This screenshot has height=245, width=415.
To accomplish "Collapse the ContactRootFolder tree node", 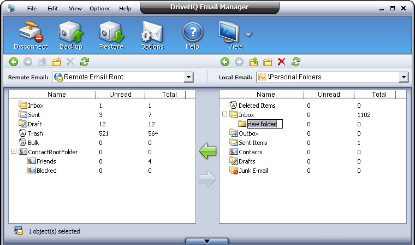I will tap(14, 152).
